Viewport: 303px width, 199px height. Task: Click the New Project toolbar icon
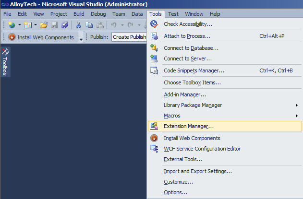coord(11,25)
